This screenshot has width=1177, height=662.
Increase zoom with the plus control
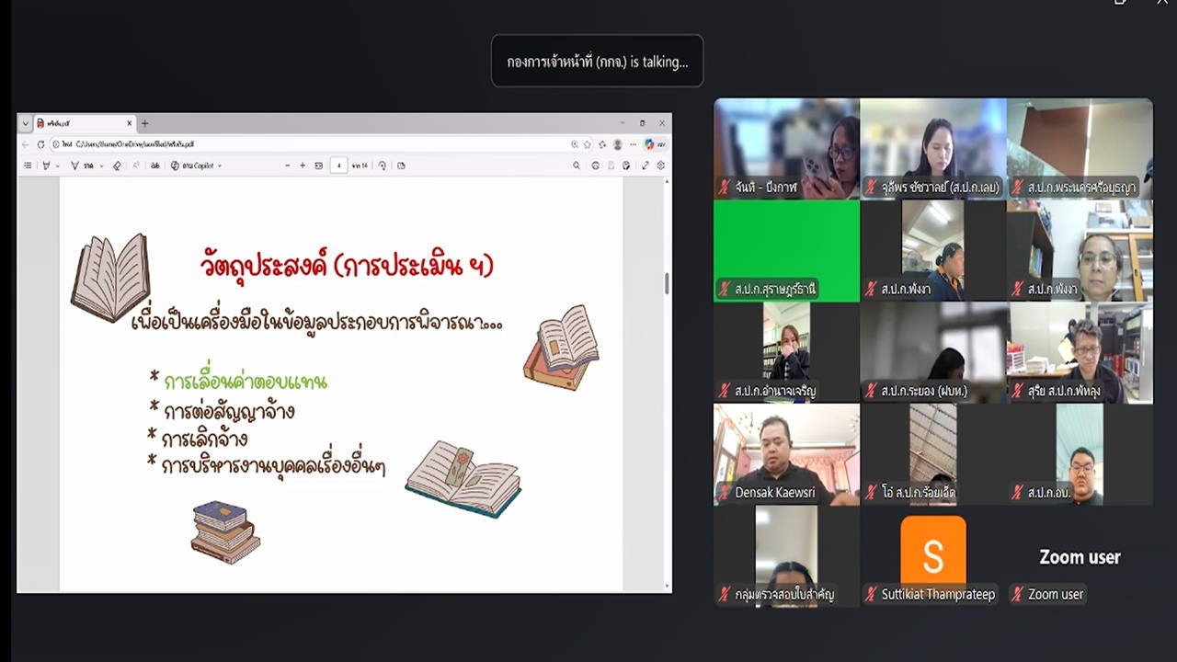tap(302, 165)
